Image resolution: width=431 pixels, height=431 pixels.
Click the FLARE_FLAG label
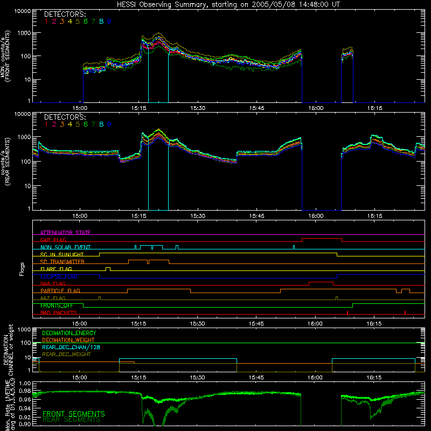click(x=56, y=269)
